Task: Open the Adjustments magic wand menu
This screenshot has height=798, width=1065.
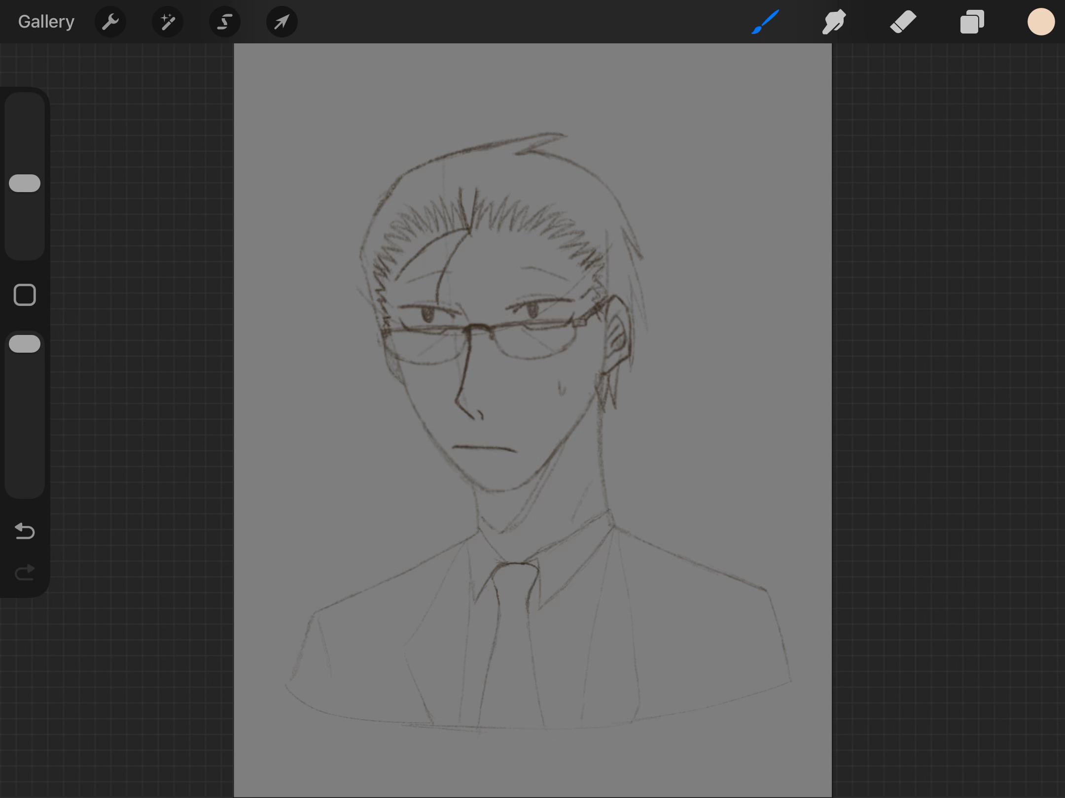Action: pyautogui.click(x=168, y=22)
